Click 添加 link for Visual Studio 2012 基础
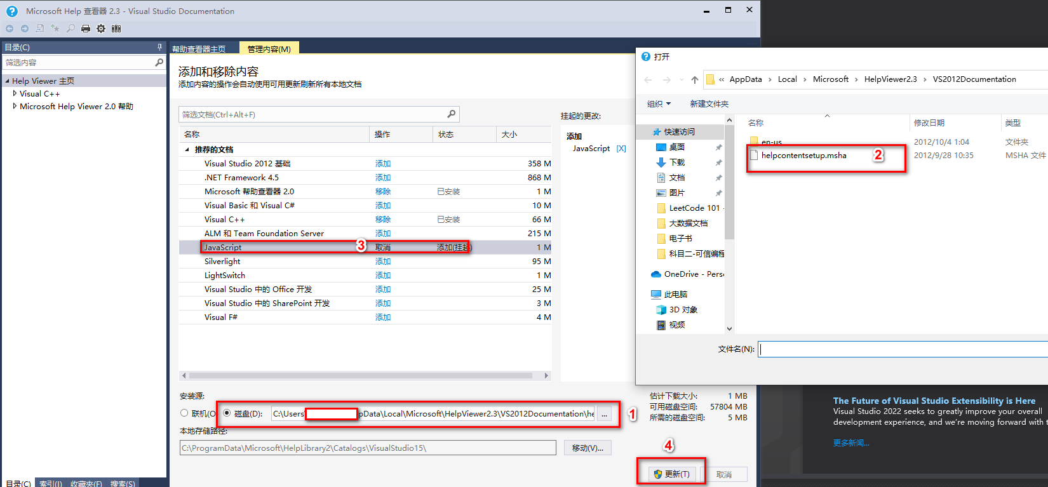Image resolution: width=1048 pixels, height=487 pixels. coord(383,163)
